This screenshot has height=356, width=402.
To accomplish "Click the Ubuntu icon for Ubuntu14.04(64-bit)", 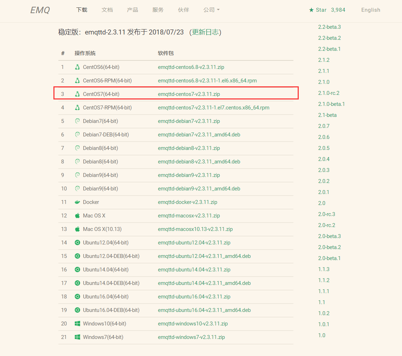I will tap(77, 270).
